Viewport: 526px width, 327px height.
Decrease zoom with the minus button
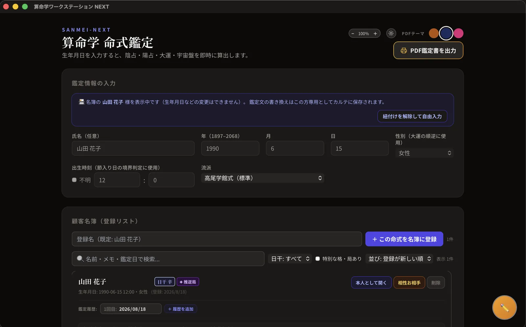coord(353,33)
